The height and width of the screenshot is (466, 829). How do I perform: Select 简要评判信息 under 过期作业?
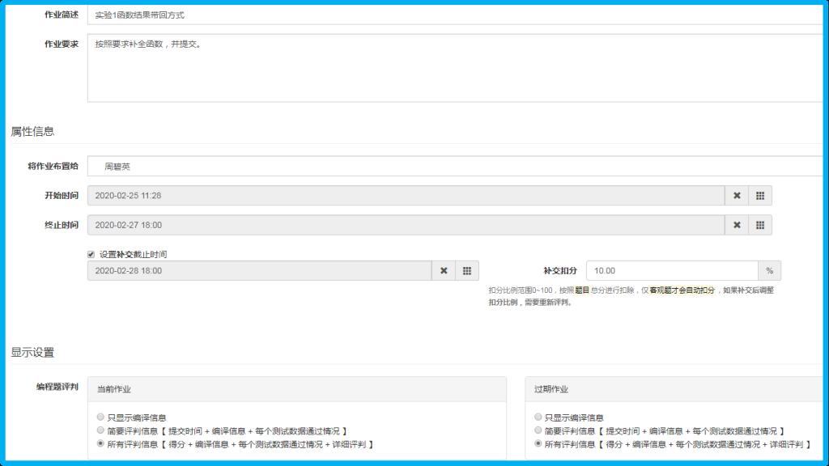pyautogui.click(x=538, y=431)
